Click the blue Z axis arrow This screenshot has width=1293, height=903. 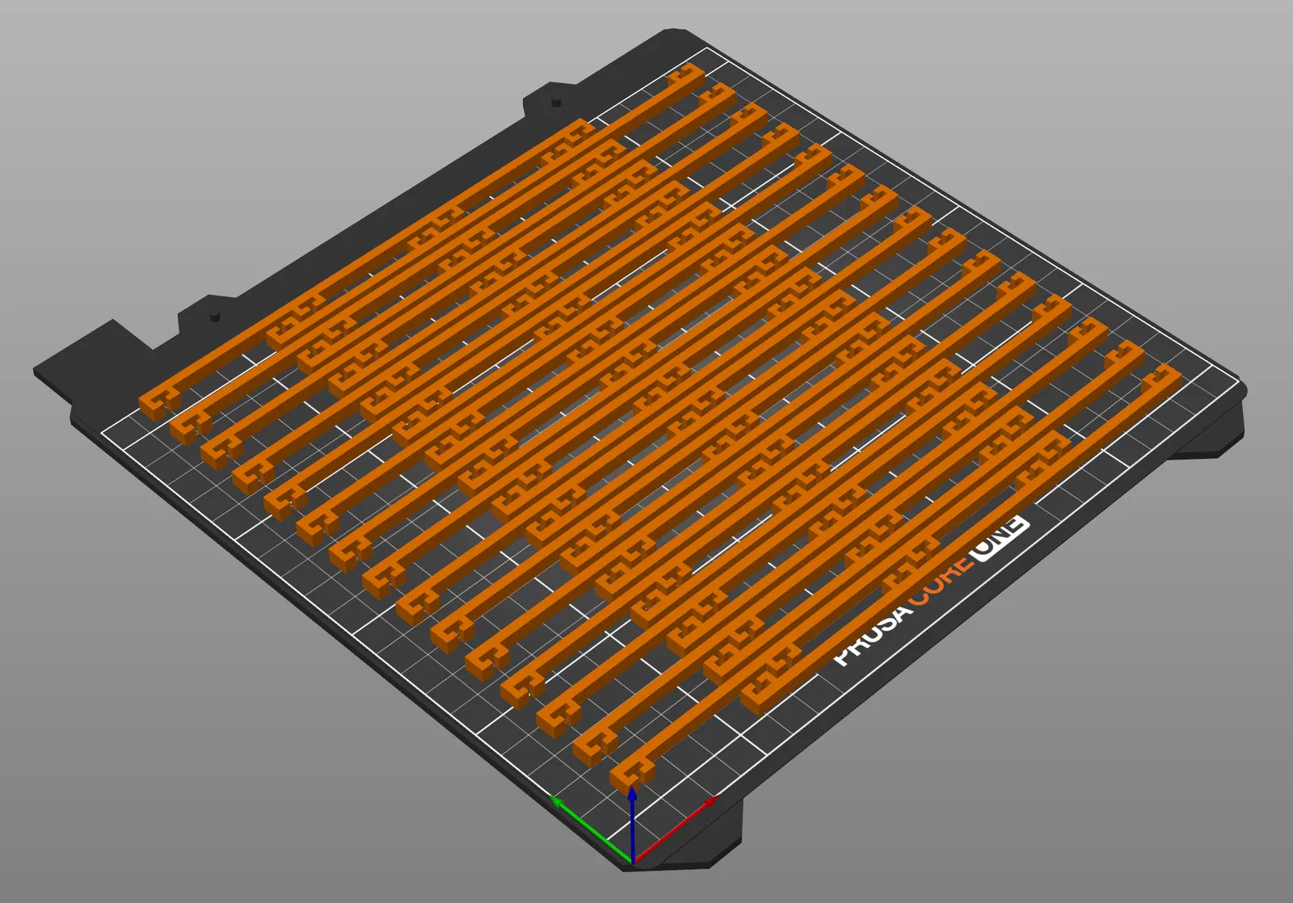632,825
